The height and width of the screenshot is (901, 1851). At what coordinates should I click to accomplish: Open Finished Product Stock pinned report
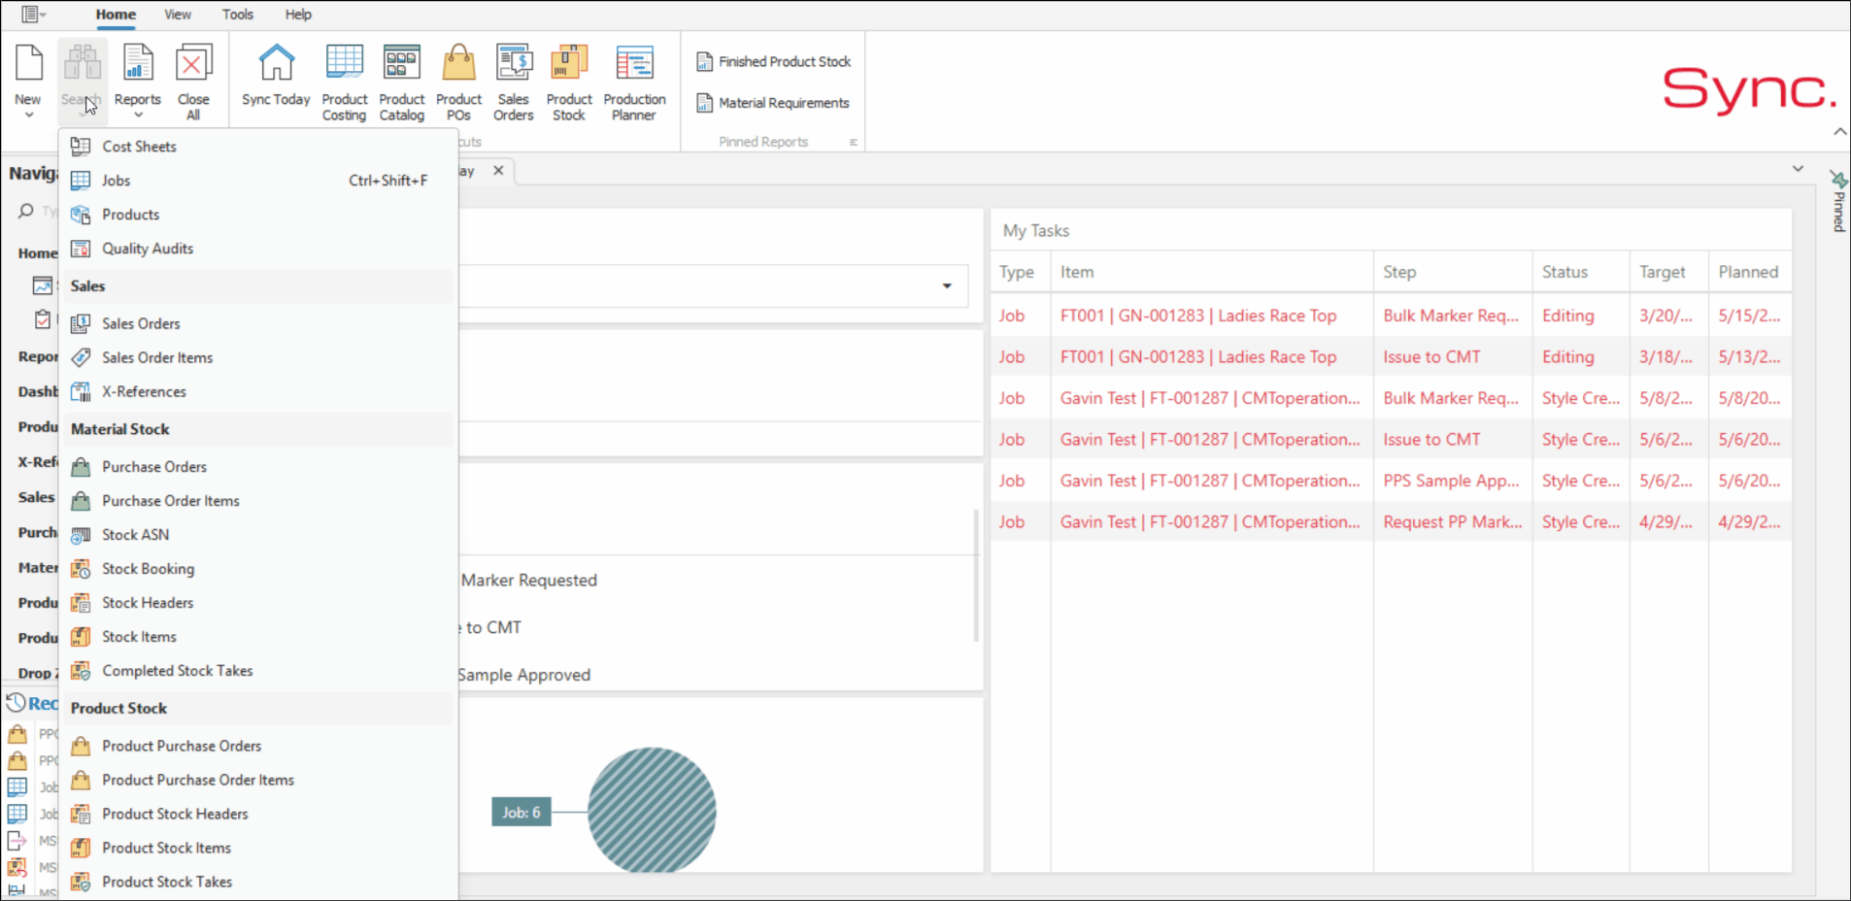(x=773, y=61)
